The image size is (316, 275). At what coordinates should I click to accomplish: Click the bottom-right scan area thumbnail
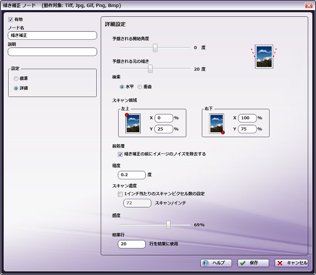(x=216, y=123)
